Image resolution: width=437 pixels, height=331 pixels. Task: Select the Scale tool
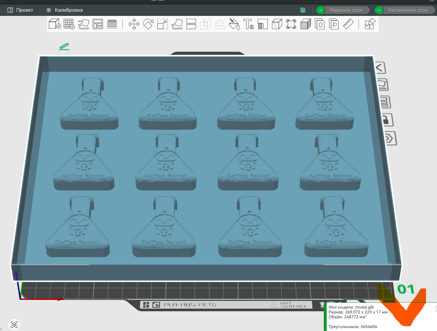pos(163,24)
